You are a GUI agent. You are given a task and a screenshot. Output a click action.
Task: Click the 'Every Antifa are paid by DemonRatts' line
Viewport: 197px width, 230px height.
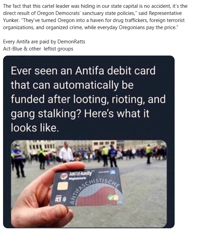pos(44,42)
